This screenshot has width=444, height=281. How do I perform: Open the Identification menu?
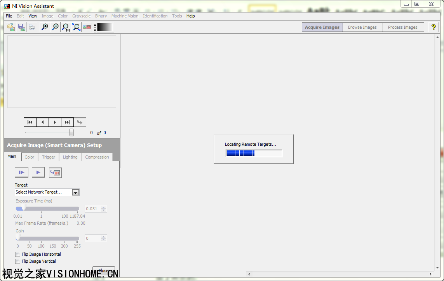[x=155, y=16]
